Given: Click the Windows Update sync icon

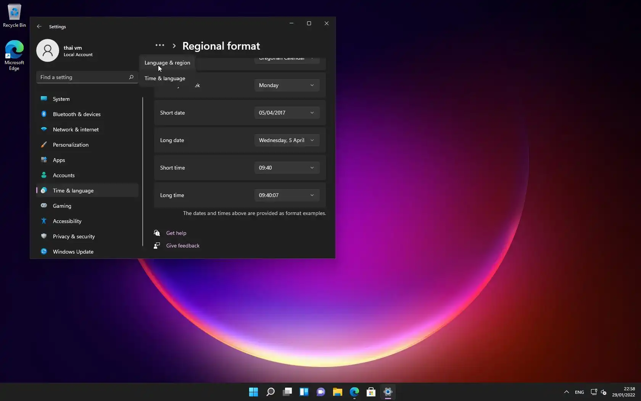Looking at the screenshot, I should click(x=44, y=251).
